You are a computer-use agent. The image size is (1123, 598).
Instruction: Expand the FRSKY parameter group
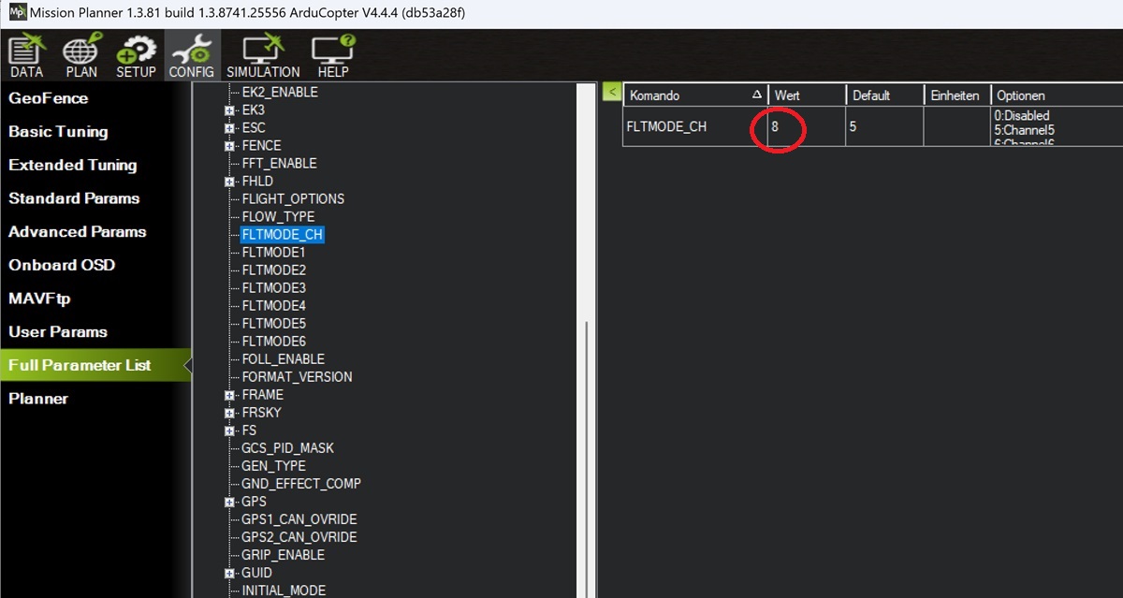coord(229,413)
